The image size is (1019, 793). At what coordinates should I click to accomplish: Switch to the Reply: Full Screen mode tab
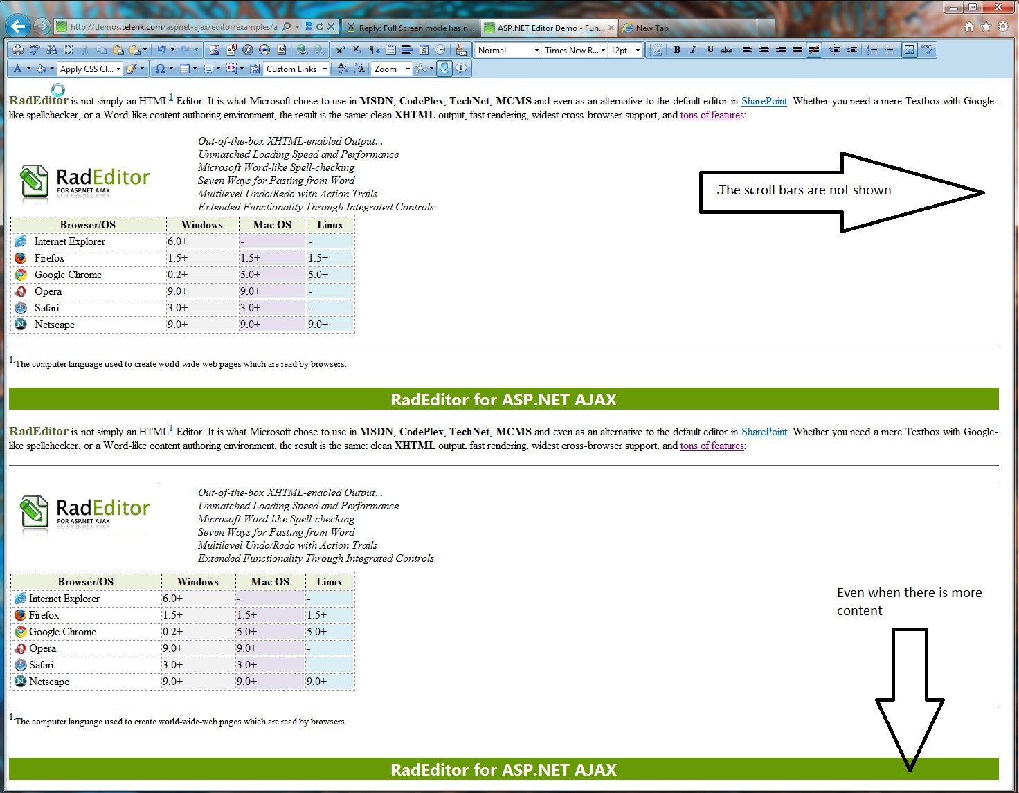411,28
